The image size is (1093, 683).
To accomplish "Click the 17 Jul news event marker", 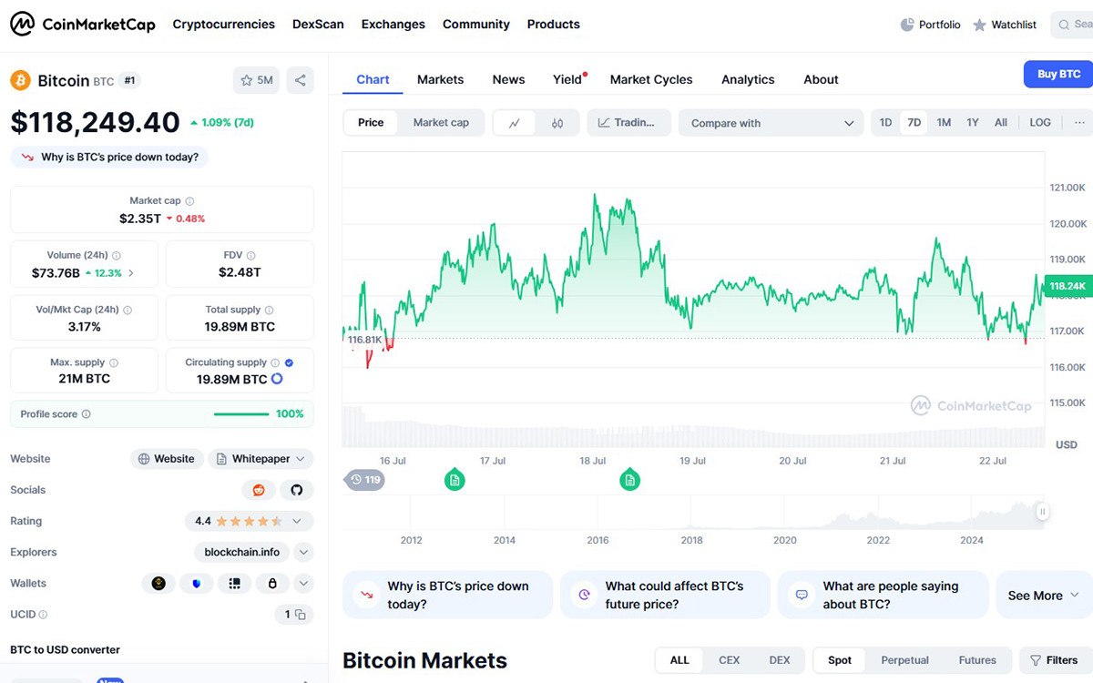I will (455, 479).
